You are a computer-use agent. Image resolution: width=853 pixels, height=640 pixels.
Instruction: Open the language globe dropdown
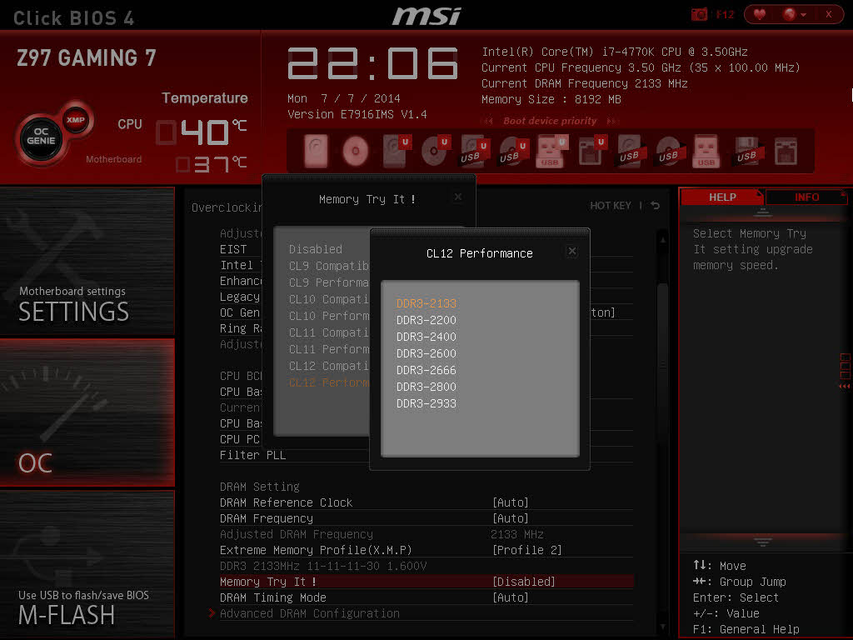point(794,14)
